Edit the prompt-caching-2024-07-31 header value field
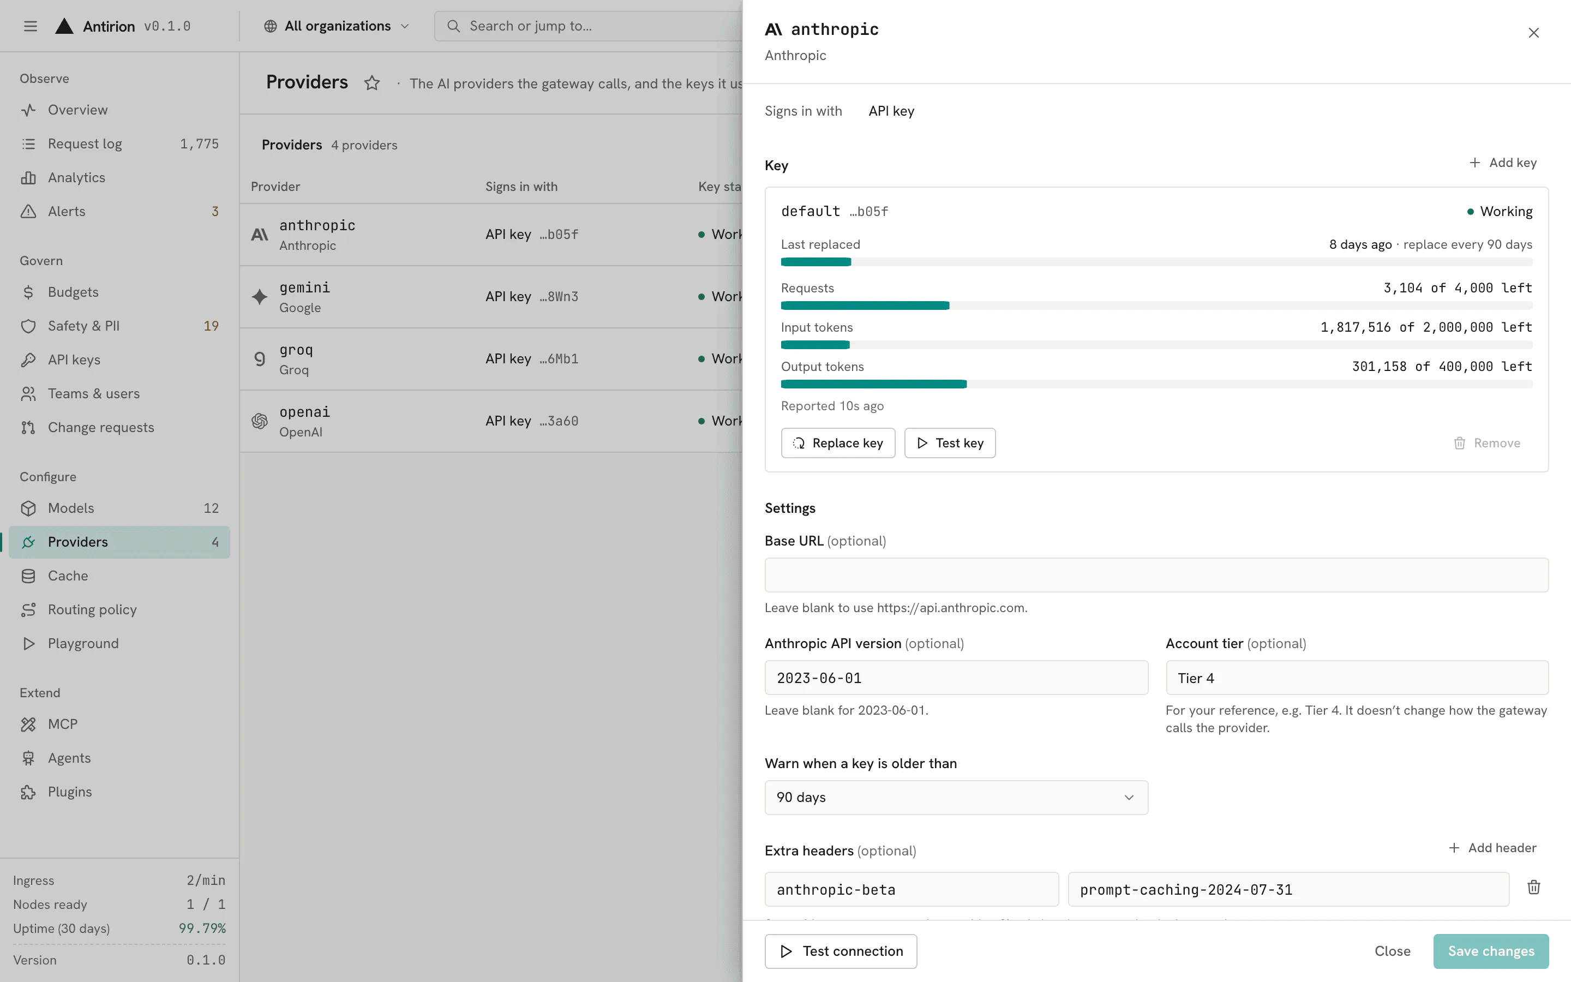The image size is (1571, 982). pyautogui.click(x=1288, y=889)
